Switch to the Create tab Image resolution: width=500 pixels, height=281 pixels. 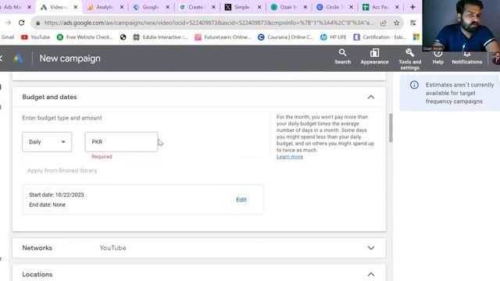(193, 7)
